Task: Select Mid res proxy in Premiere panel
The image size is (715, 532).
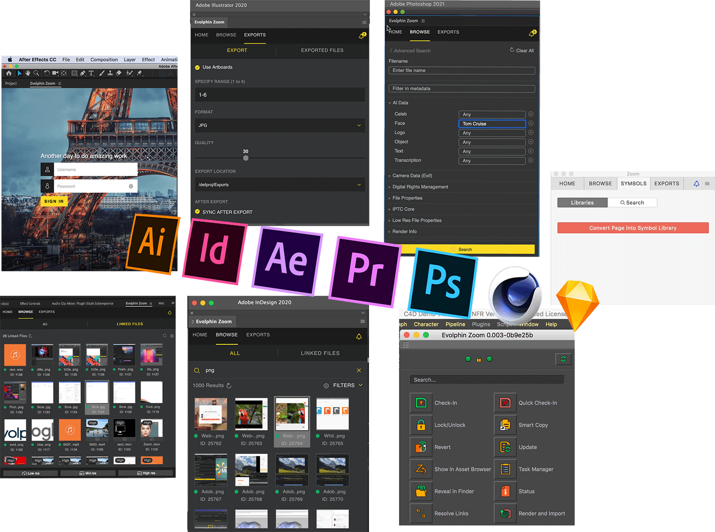Action: (88, 473)
